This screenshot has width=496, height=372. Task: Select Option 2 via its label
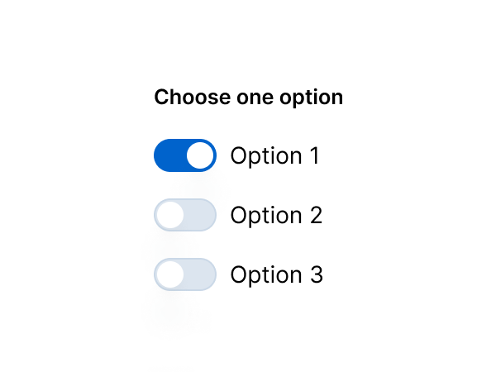coord(276,215)
